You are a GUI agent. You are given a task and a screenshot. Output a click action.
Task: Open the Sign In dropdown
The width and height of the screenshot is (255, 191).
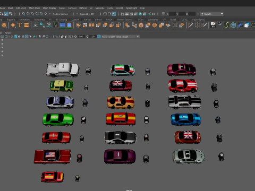tap(212, 14)
